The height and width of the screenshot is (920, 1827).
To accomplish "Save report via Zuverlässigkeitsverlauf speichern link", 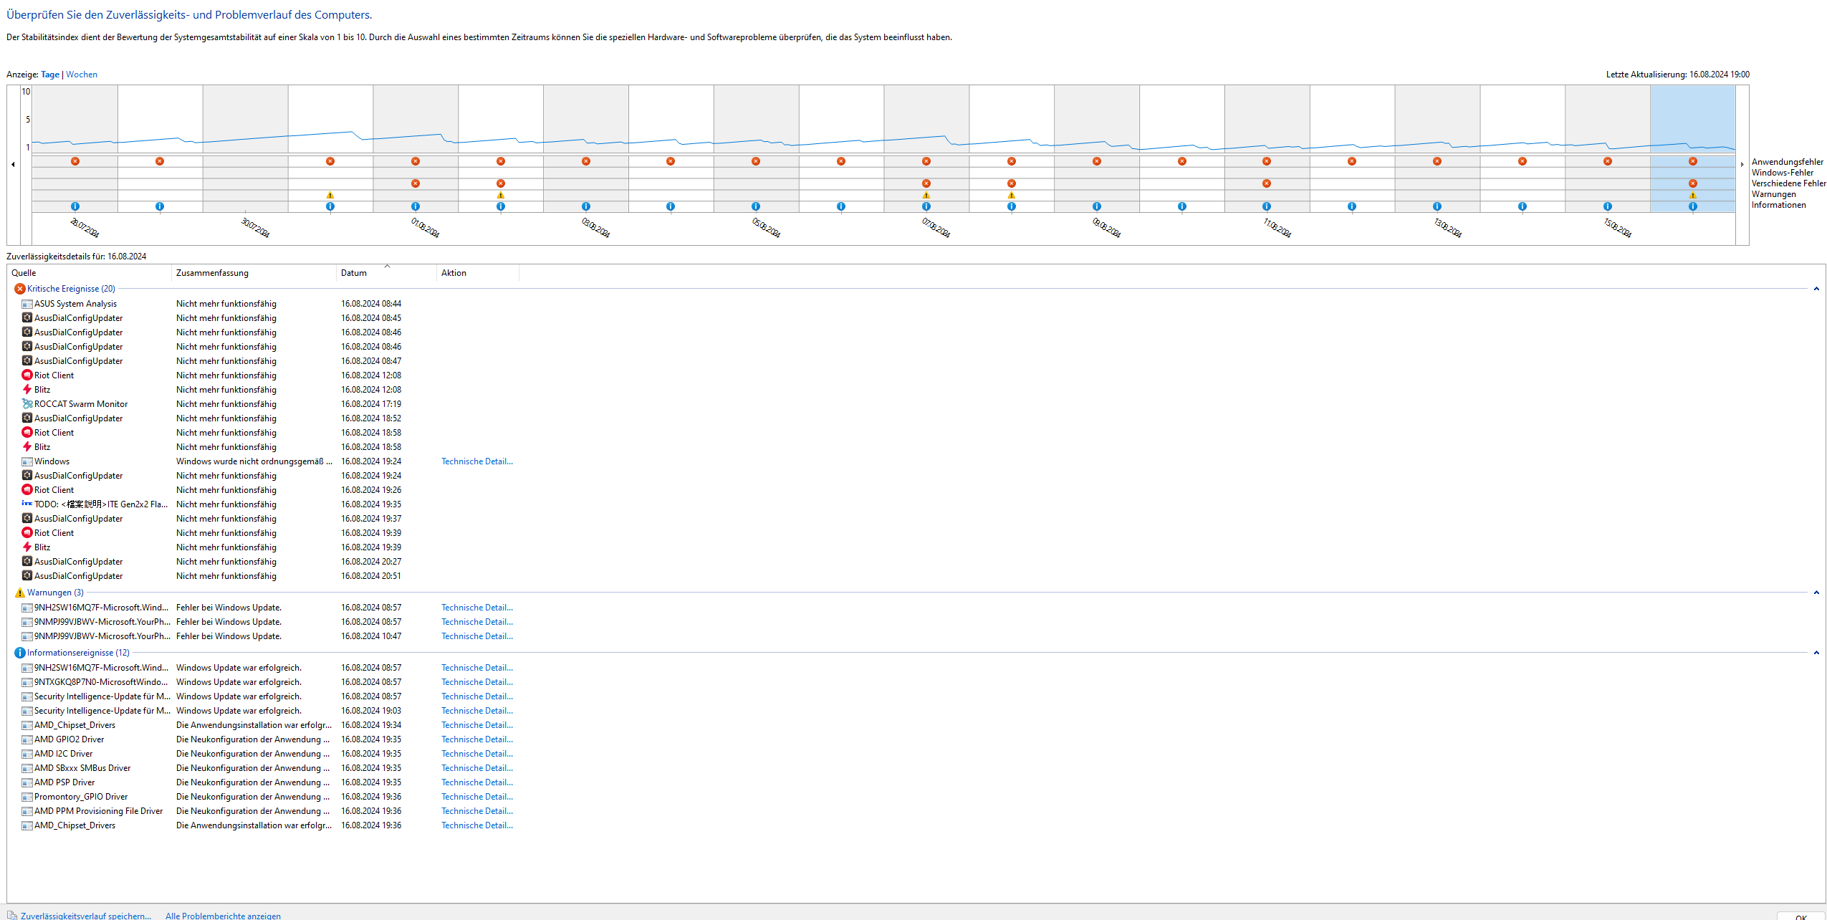I will [x=86, y=916].
